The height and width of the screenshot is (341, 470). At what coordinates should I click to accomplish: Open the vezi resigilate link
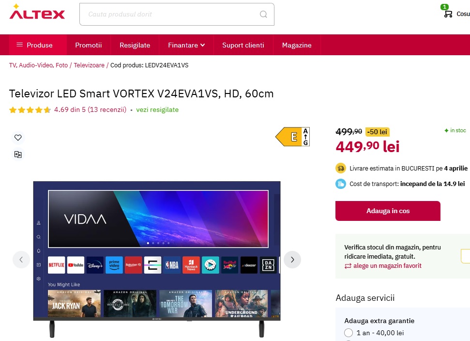[157, 110]
